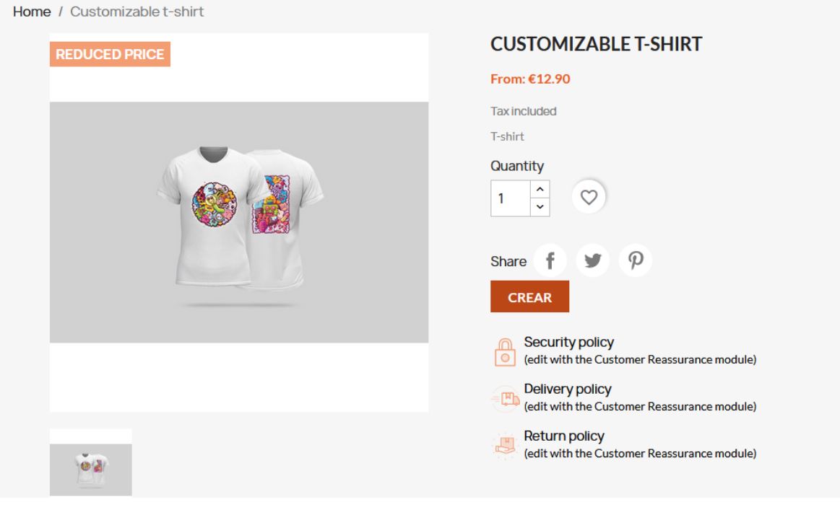This screenshot has width=840, height=528.
Task: Click Customizable t-shirt breadcrumb
Action: pyautogui.click(x=137, y=12)
